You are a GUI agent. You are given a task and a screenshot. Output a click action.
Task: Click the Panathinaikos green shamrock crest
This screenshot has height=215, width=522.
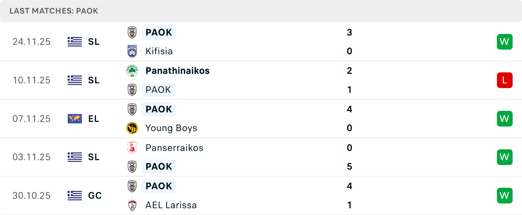pyautogui.click(x=132, y=71)
